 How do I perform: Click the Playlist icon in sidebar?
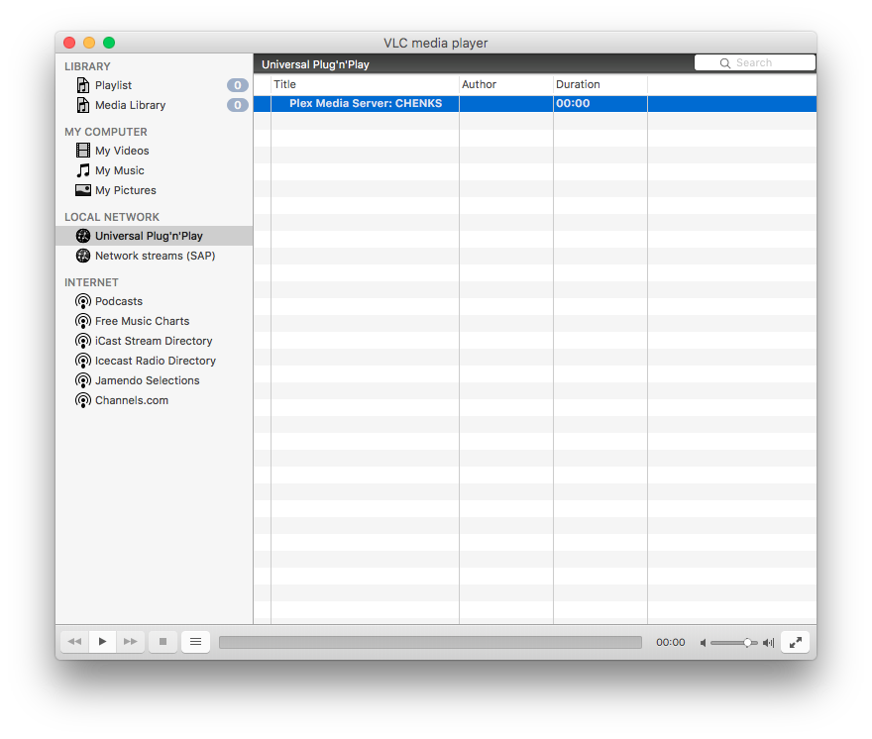click(x=83, y=85)
